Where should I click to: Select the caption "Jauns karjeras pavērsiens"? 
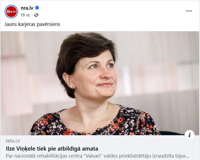pos(32,24)
